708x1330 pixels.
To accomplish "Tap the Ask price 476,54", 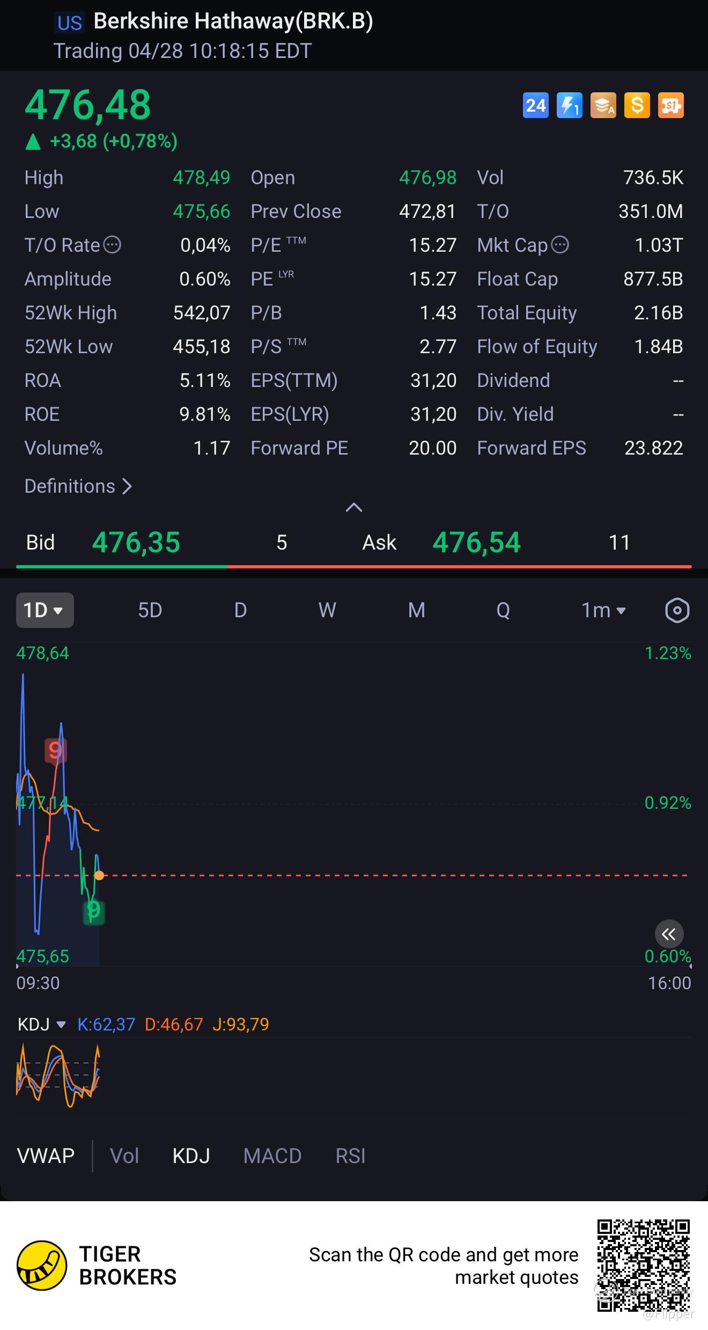I will pos(477,543).
